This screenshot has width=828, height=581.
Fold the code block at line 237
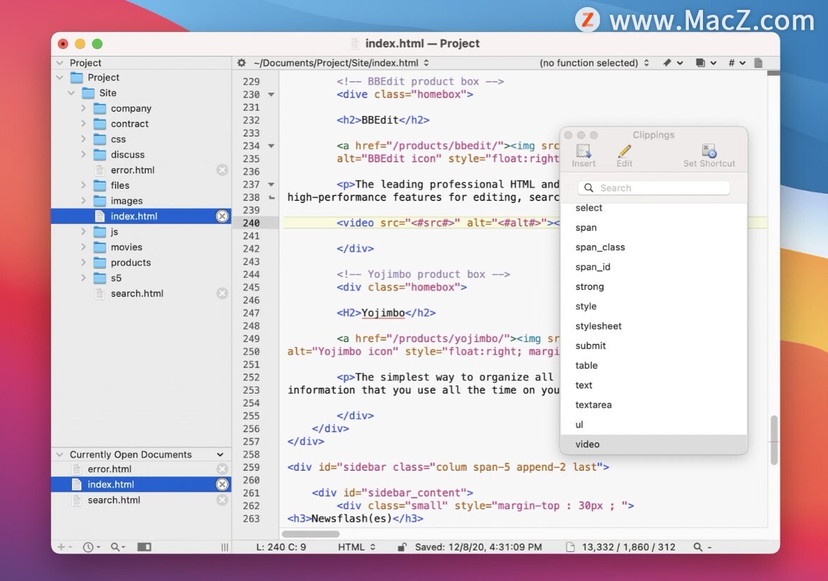[271, 184]
